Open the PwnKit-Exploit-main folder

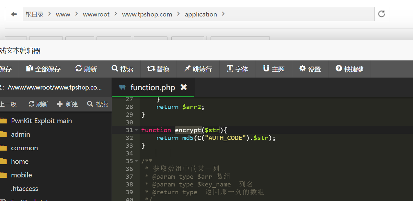pyautogui.click(x=41, y=121)
